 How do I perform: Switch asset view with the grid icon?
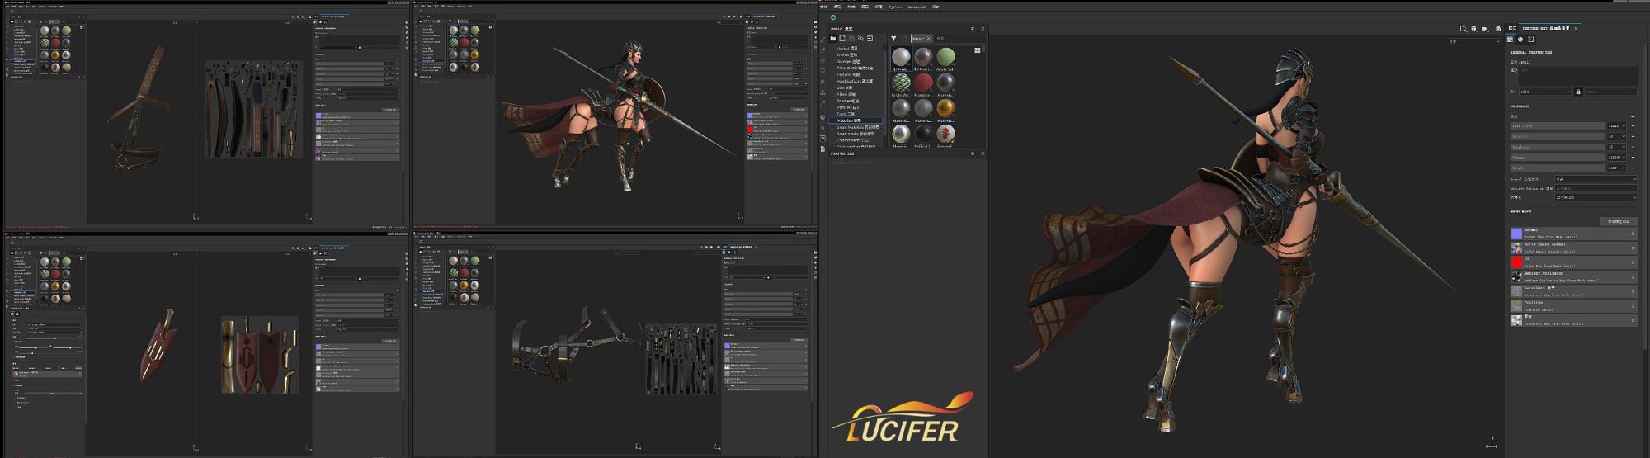978,50
